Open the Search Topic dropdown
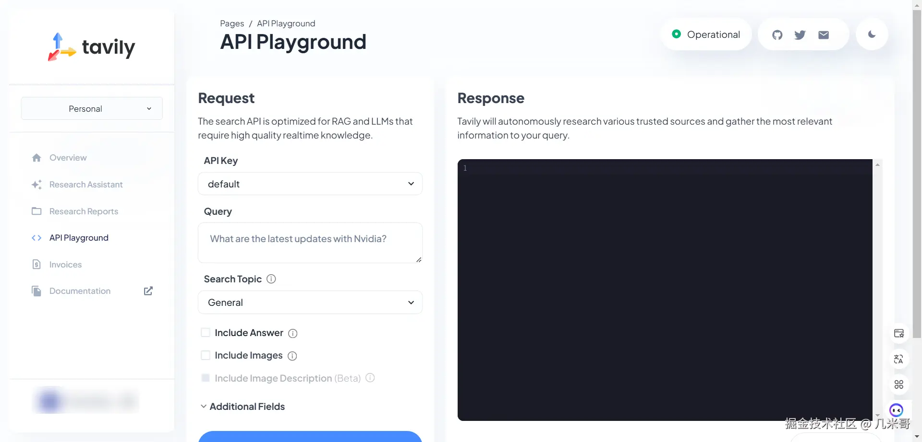This screenshot has height=442, width=922. pos(310,302)
